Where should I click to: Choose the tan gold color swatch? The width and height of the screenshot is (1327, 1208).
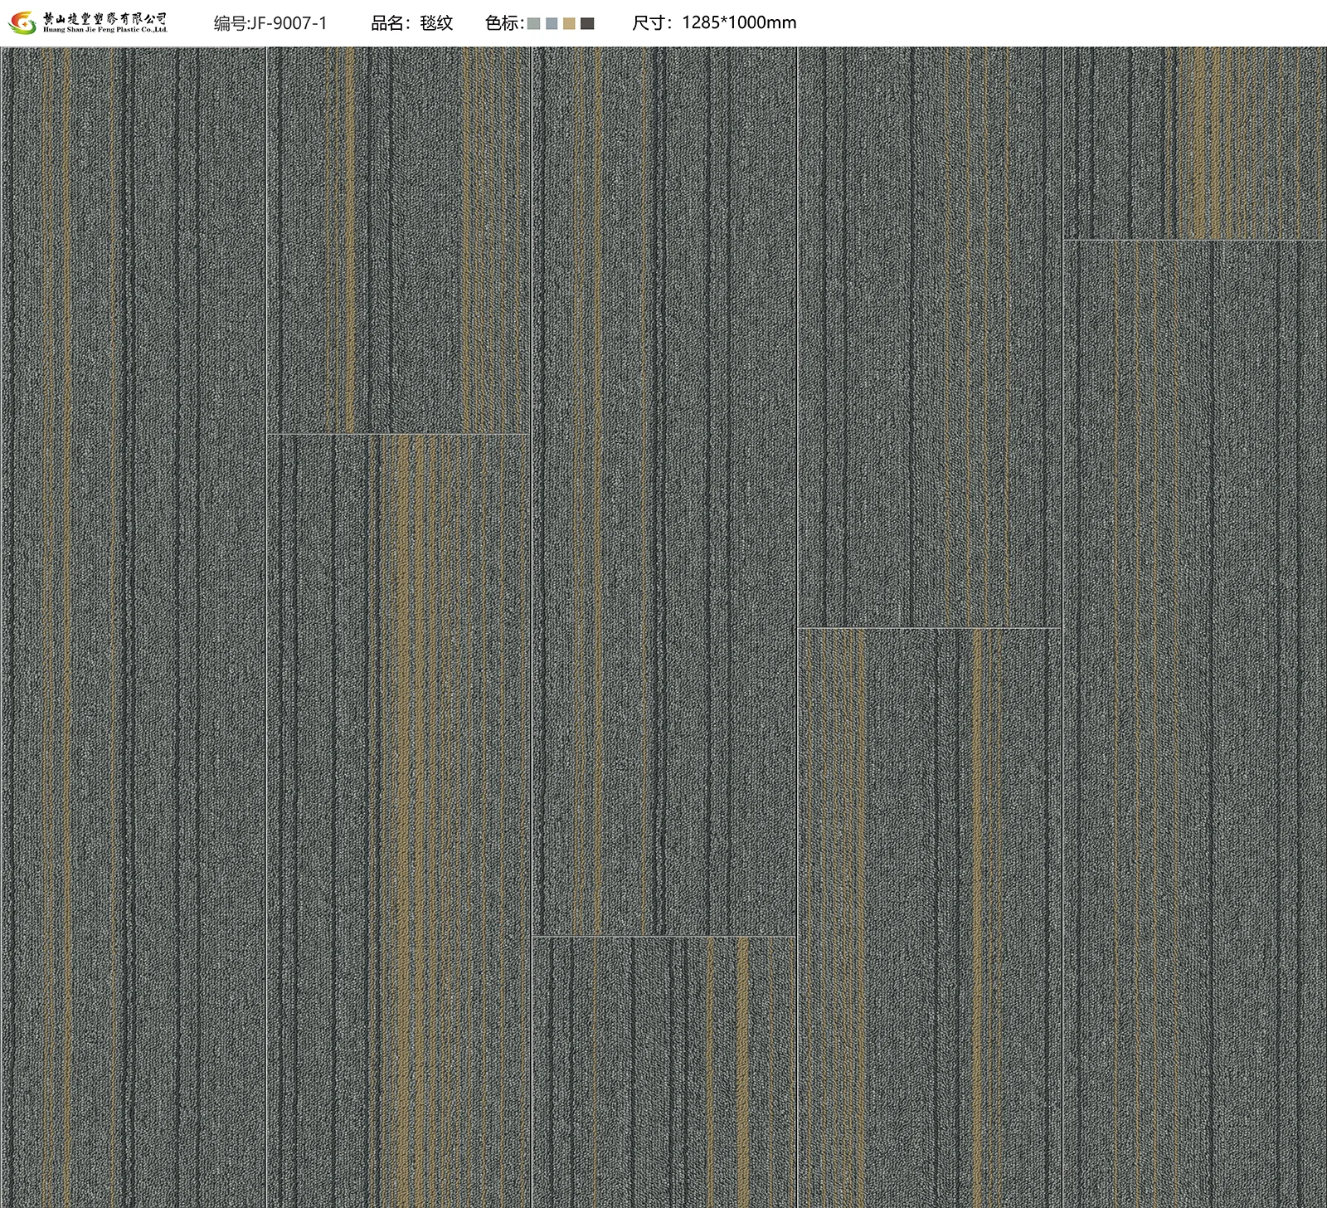pyautogui.click(x=569, y=24)
